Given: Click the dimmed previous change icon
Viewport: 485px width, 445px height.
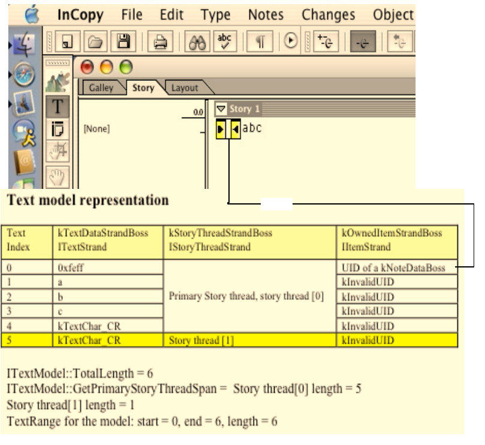Looking at the screenshot, I should click(400, 41).
